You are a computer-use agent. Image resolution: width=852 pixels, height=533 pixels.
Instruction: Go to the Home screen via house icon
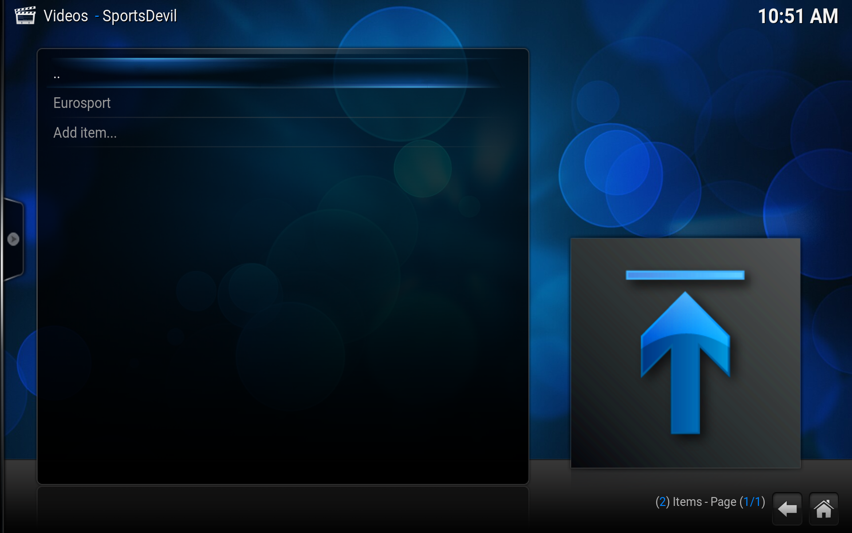coord(824,509)
